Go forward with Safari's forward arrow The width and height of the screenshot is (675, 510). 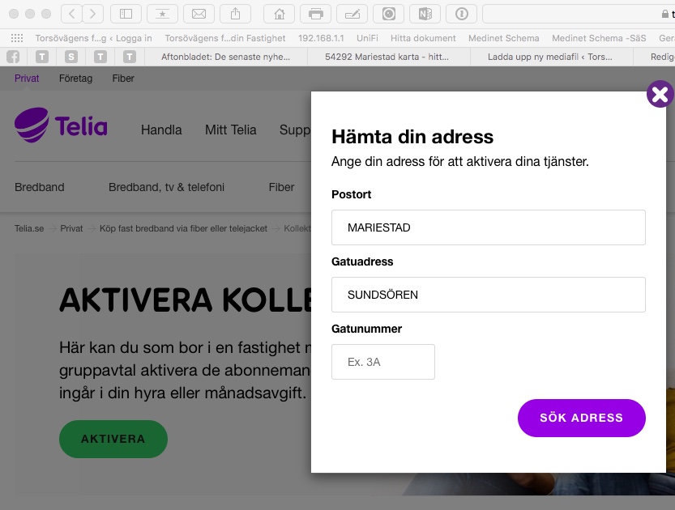92,15
